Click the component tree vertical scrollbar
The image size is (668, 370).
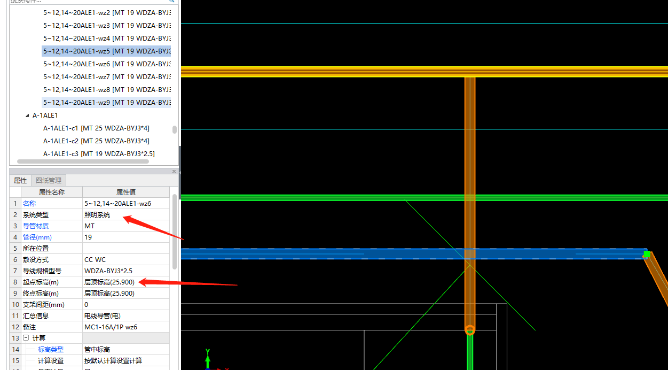click(175, 129)
